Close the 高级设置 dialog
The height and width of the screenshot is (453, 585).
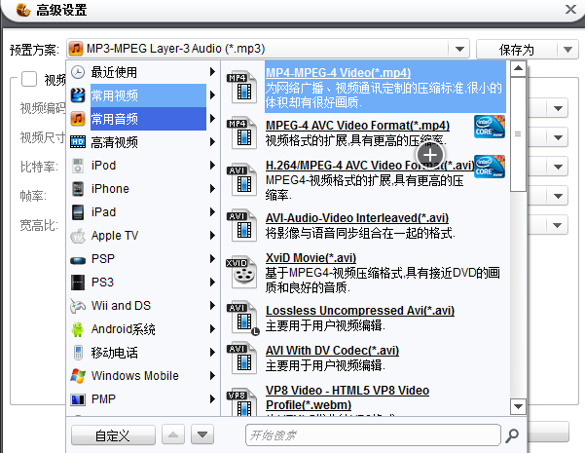tap(570, 9)
